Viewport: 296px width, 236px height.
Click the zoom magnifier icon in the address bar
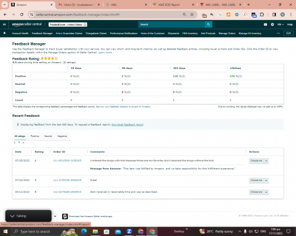coord(184,15)
